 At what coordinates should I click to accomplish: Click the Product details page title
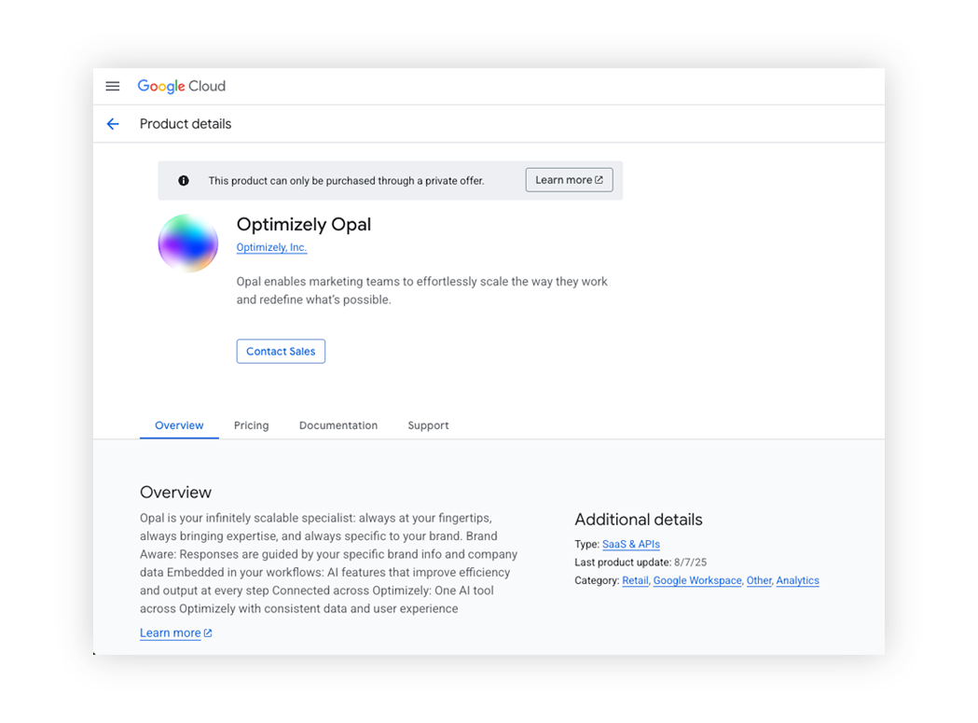pyautogui.click(x=186, y=124)
